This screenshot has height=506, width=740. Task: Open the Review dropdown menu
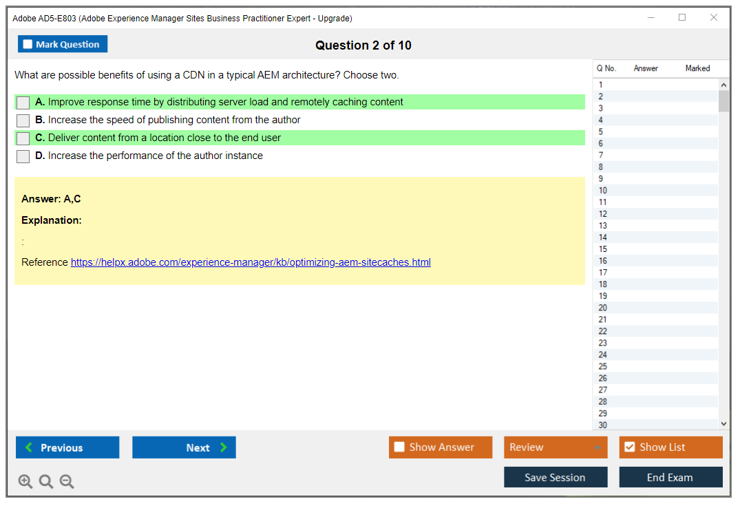click(556, 447)
